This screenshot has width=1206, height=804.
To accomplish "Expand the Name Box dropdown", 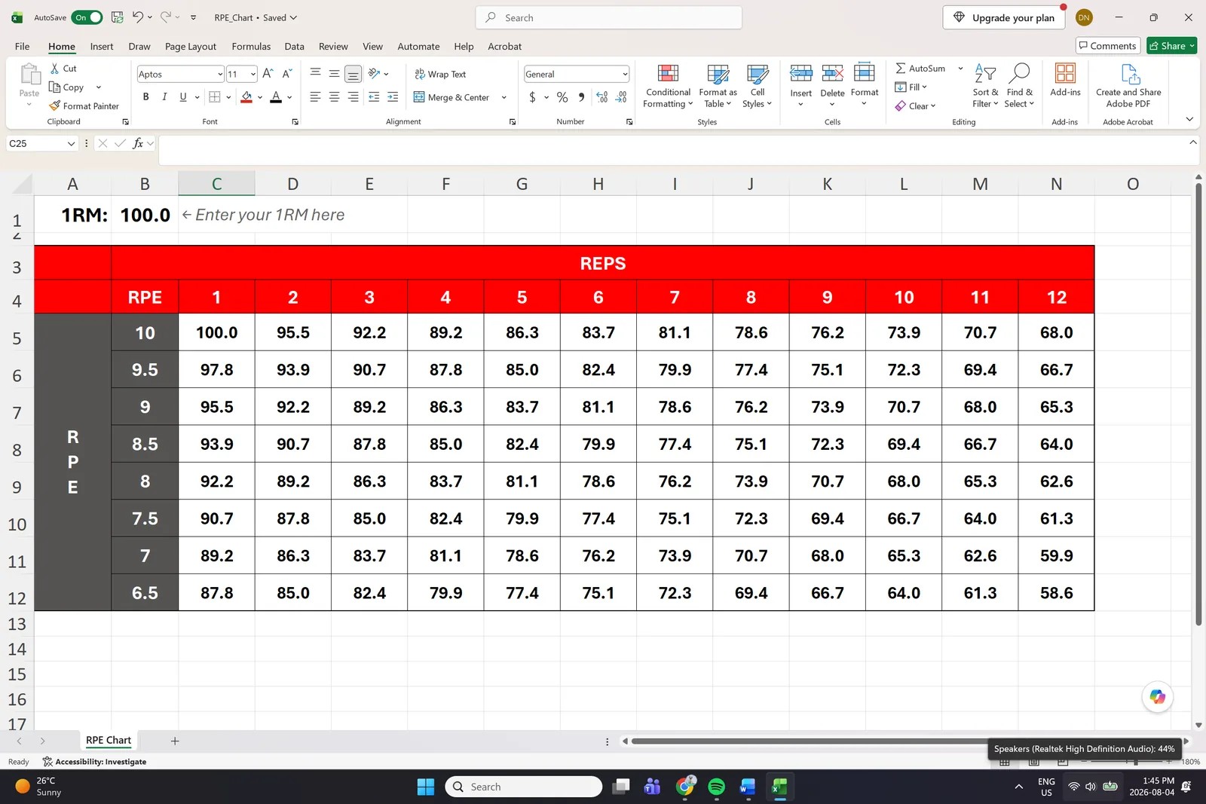I will tap(71, 143).
